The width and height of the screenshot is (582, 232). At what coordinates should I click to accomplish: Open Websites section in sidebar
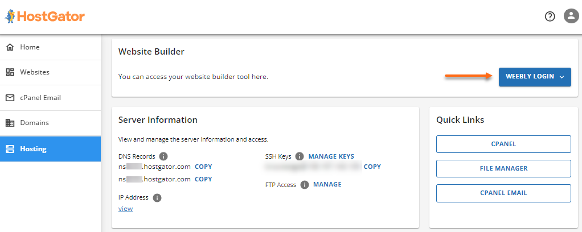click(x=51, y=72)
